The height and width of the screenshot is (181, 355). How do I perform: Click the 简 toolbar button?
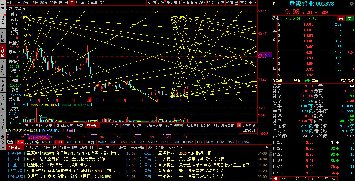[154, 3]
